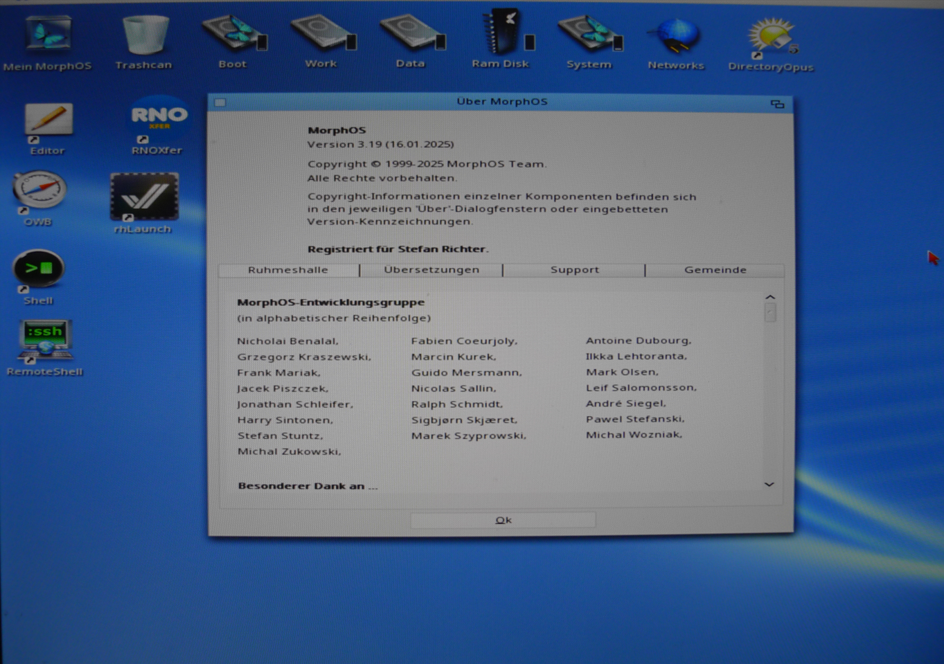Select the Work volume icon
The height and width of the screenshot is (664, 944).
click(323, 34)
